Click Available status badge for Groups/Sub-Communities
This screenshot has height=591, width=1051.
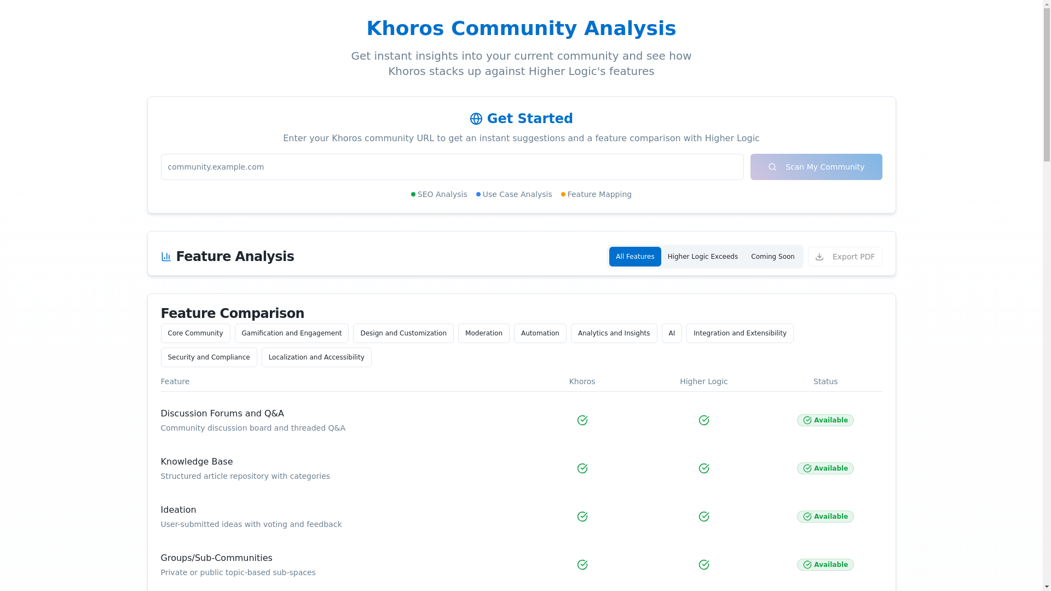825,565
